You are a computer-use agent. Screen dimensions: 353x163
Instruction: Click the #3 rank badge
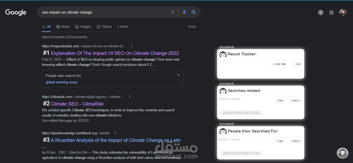46,140
